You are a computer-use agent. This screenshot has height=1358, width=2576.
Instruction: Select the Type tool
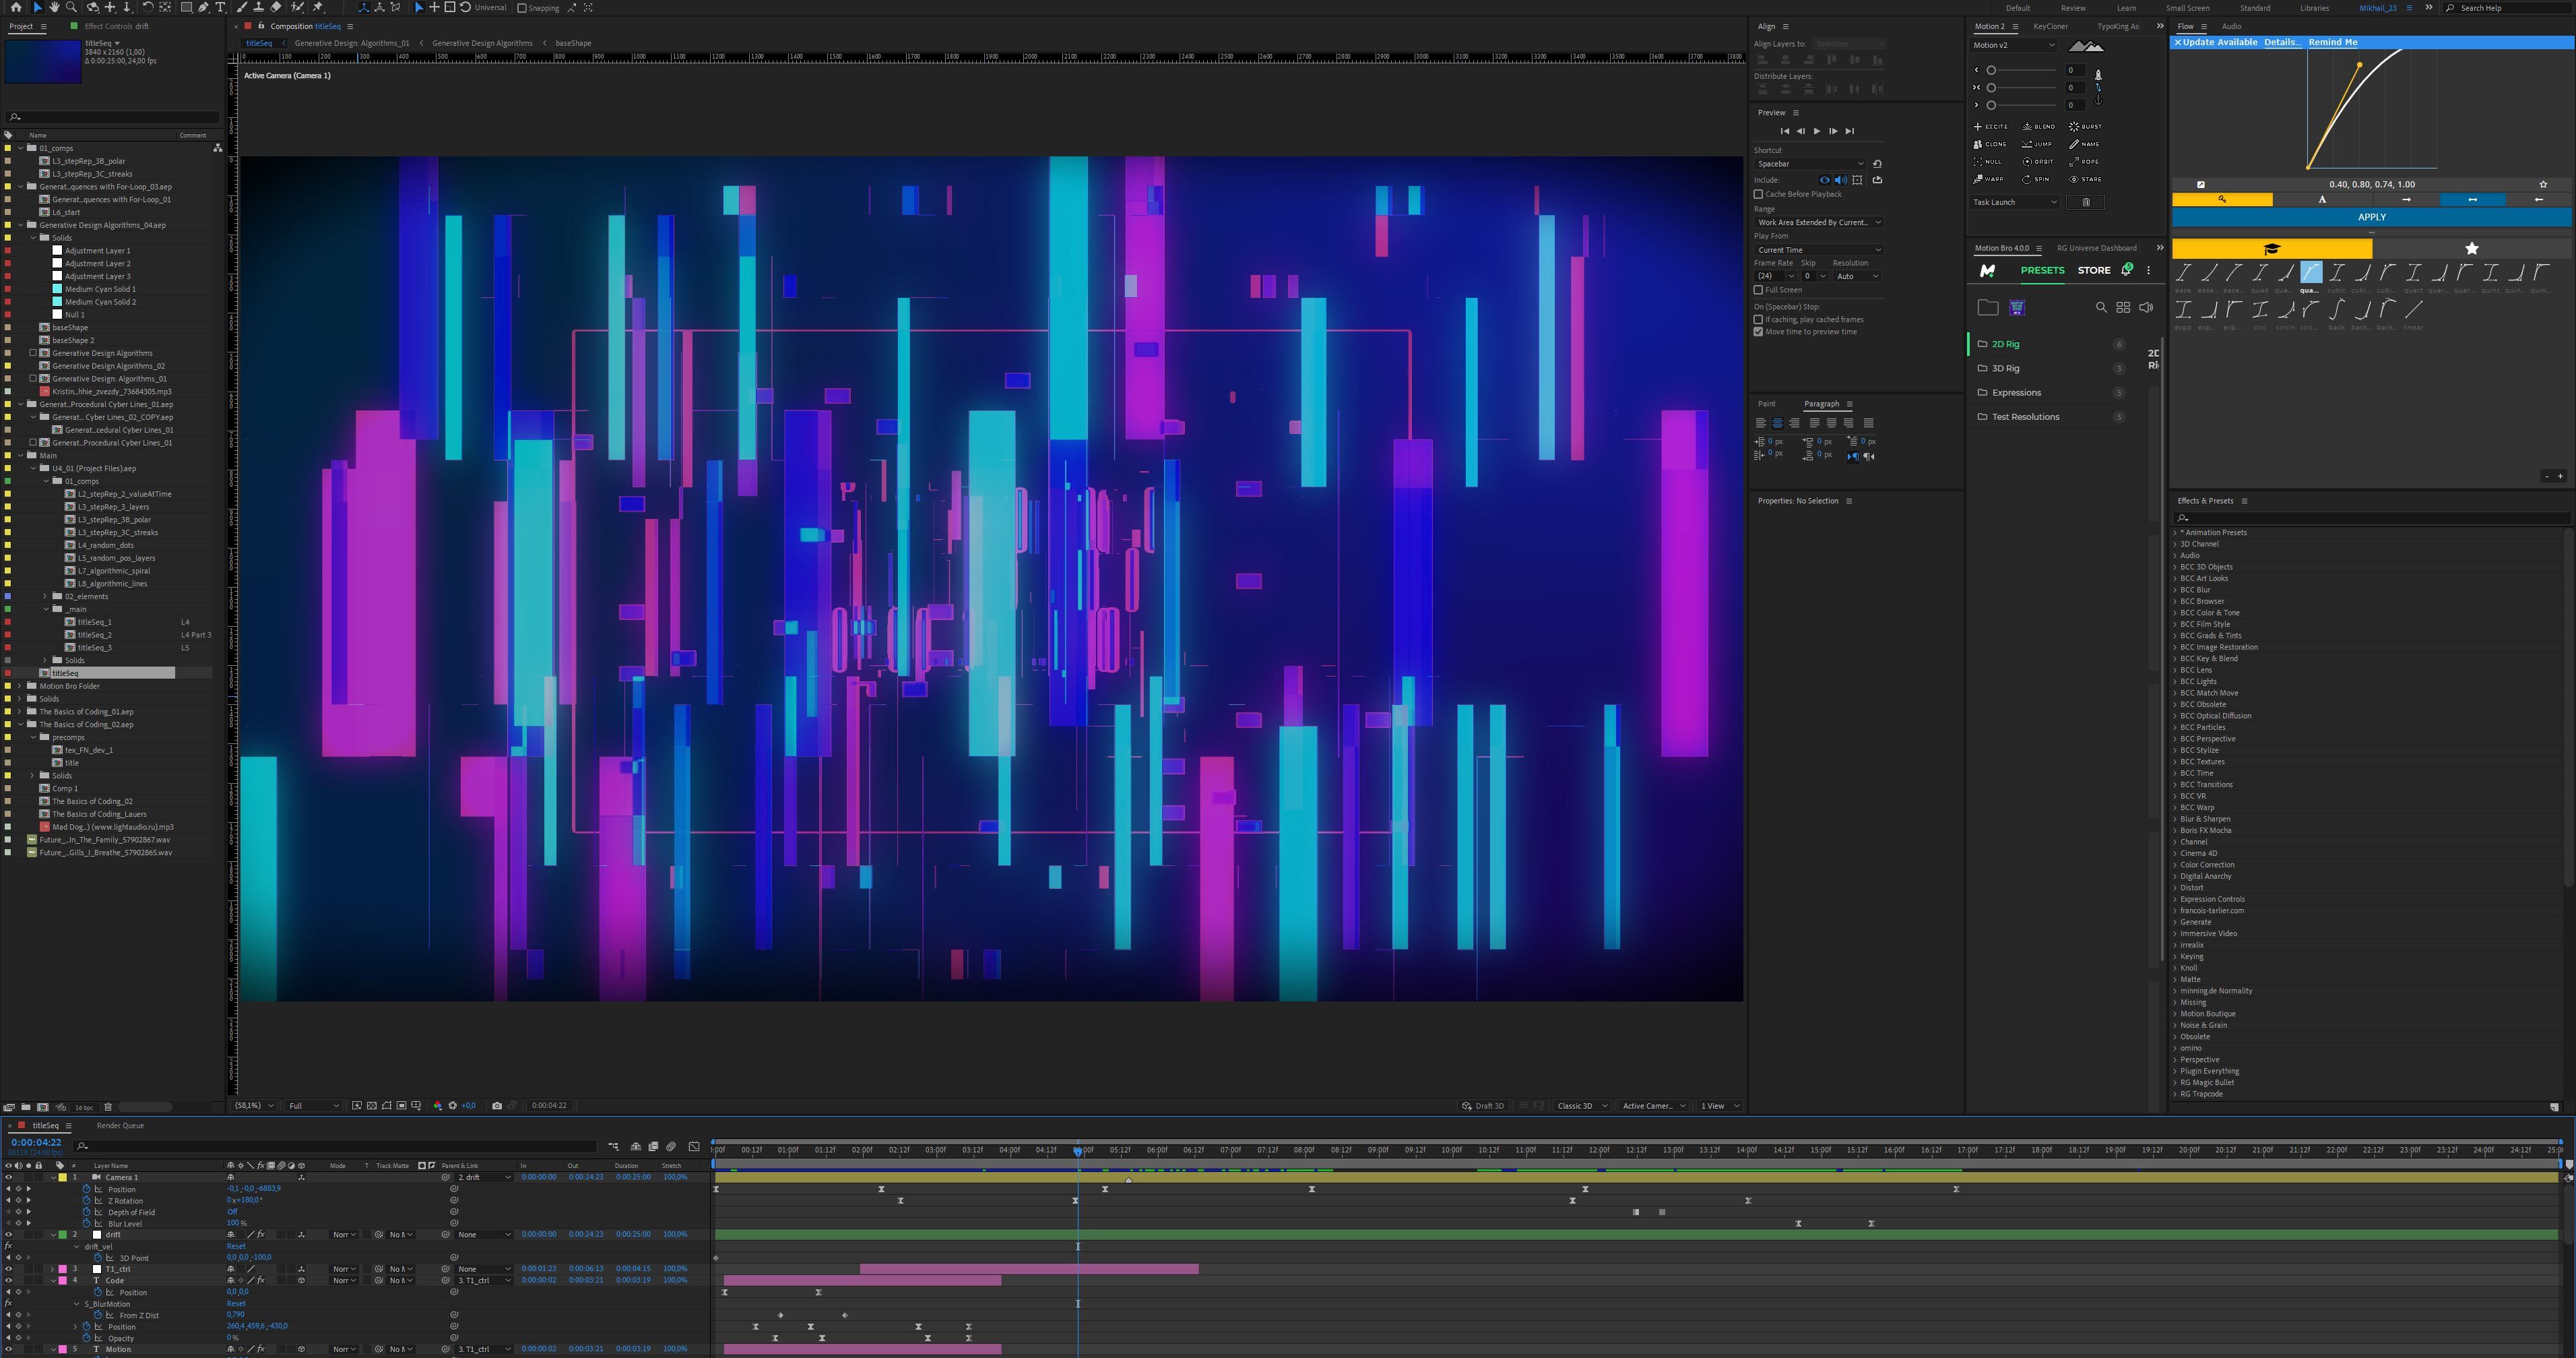220,7
